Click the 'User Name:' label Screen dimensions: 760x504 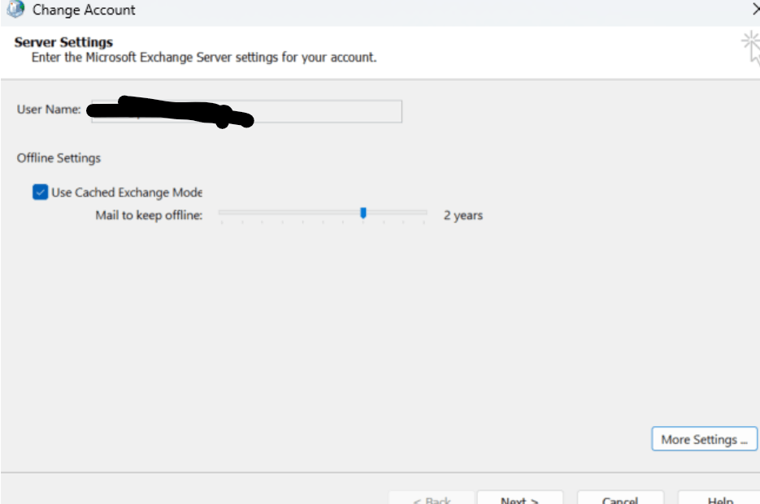click(49, 110)
